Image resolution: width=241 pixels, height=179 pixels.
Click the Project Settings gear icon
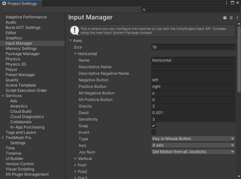coord(4,3)
